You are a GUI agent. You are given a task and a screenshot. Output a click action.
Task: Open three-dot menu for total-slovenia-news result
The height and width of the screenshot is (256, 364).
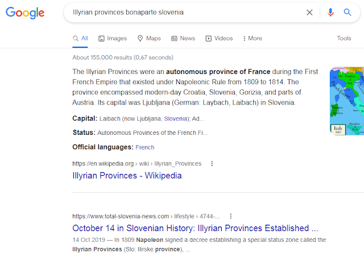click(x=230, y=216)
